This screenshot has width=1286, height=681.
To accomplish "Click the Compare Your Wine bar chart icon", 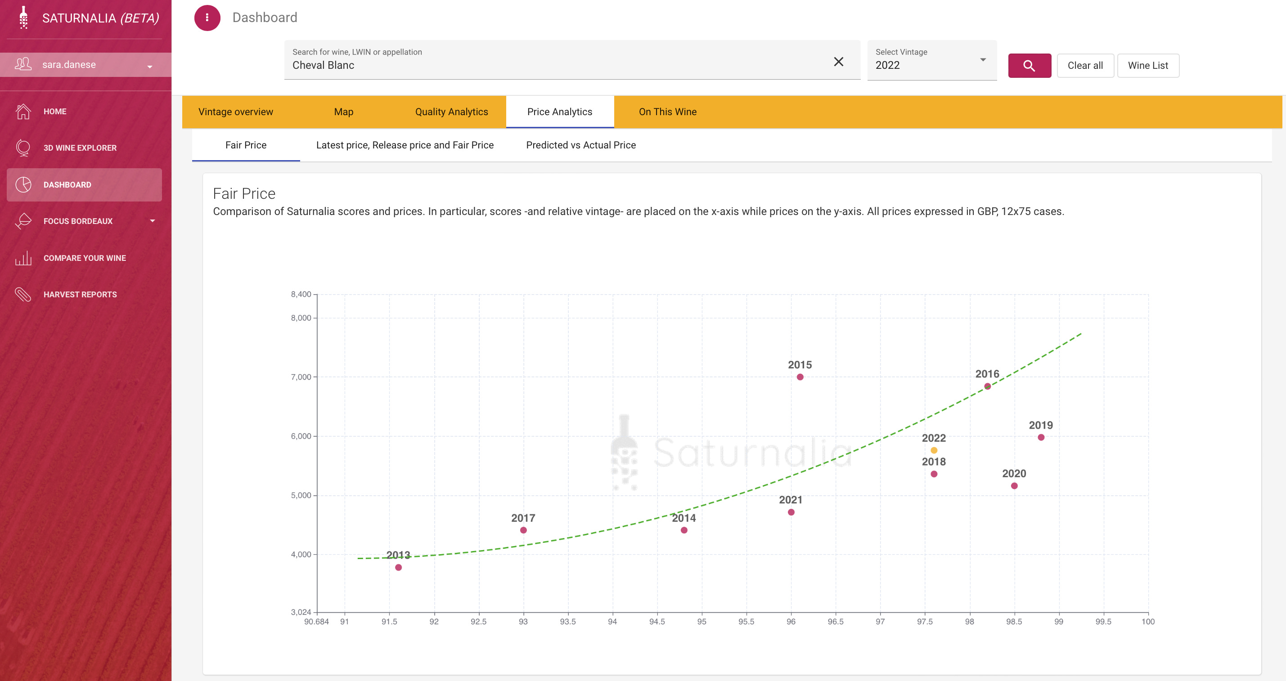I will tap(23, 258).
